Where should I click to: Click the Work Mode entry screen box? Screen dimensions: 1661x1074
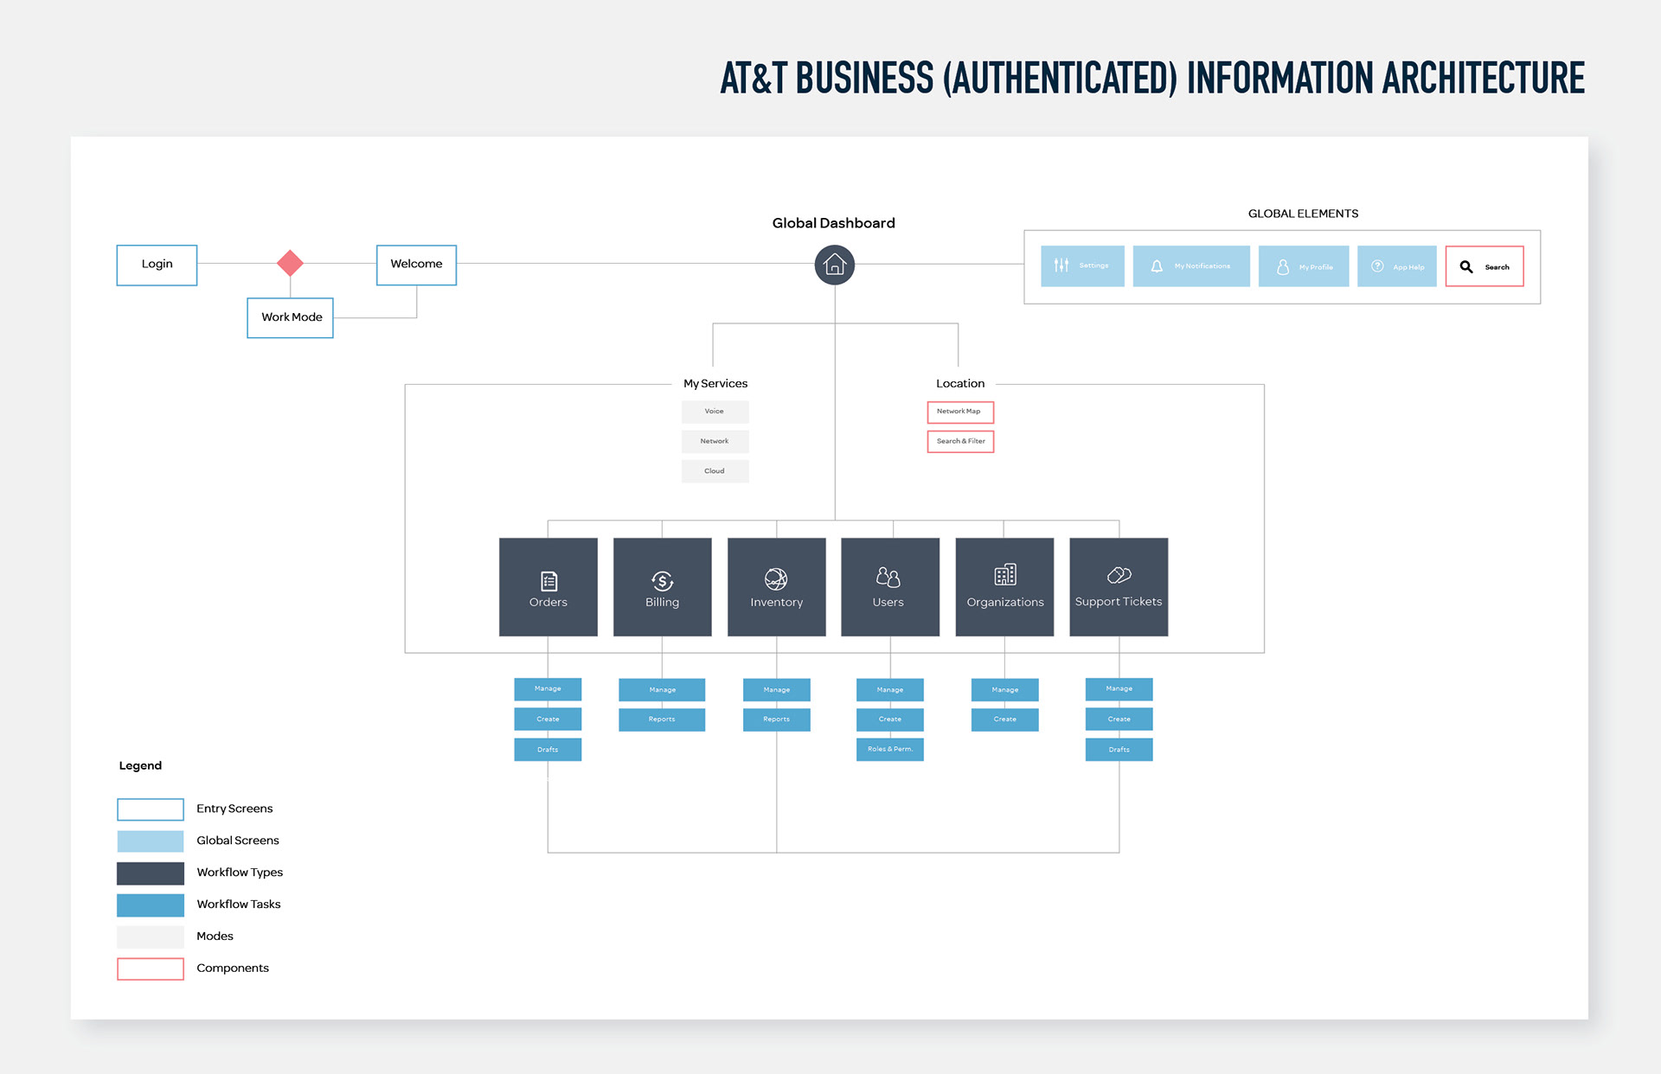pyautogui.click(x=290, y=317)
